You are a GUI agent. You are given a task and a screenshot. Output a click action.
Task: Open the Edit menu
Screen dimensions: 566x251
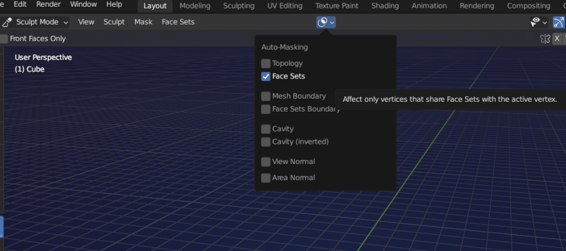click(20, 5)
